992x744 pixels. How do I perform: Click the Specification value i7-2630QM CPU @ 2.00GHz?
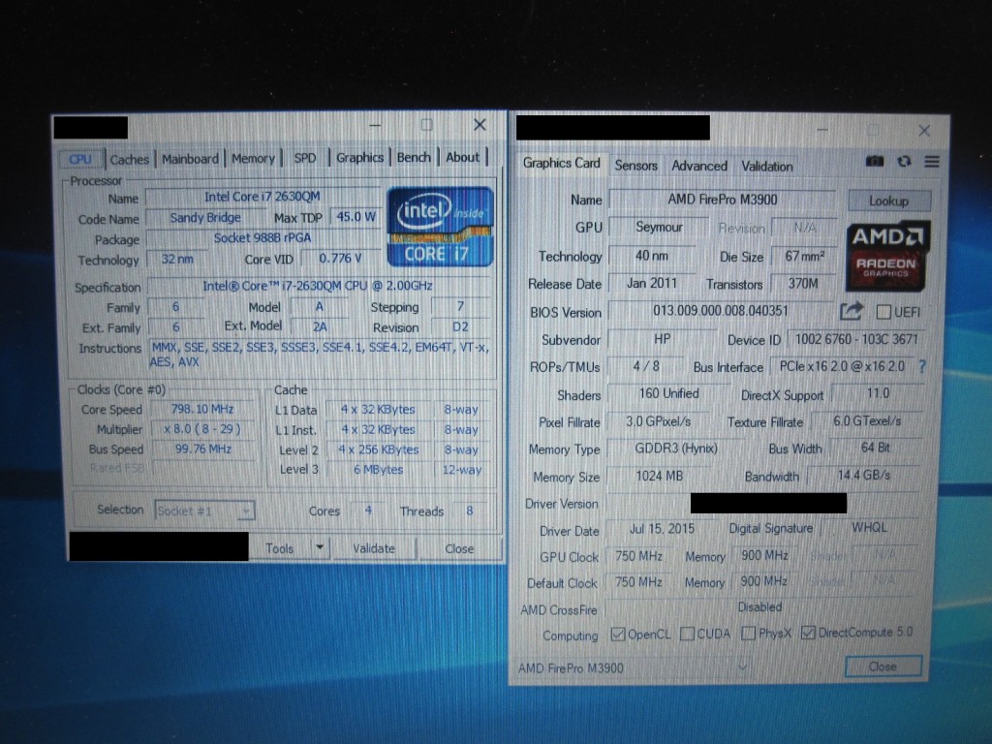(x=318, y=286)
